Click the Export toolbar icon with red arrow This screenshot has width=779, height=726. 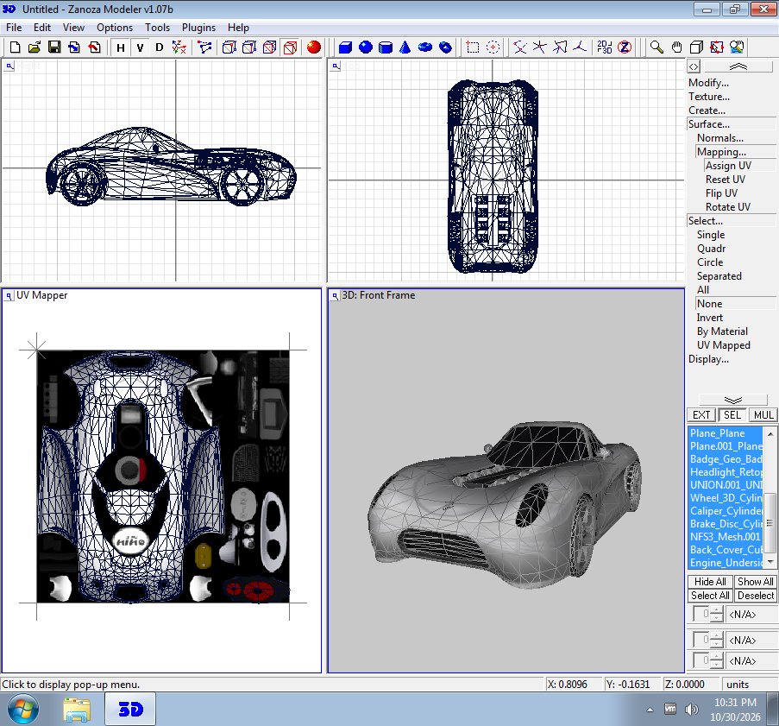click(94, 47)
